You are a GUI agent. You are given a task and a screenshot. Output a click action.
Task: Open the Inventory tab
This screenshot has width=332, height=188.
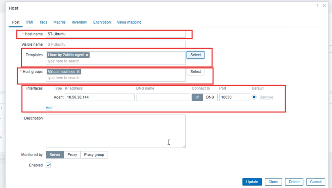[79, 22]
